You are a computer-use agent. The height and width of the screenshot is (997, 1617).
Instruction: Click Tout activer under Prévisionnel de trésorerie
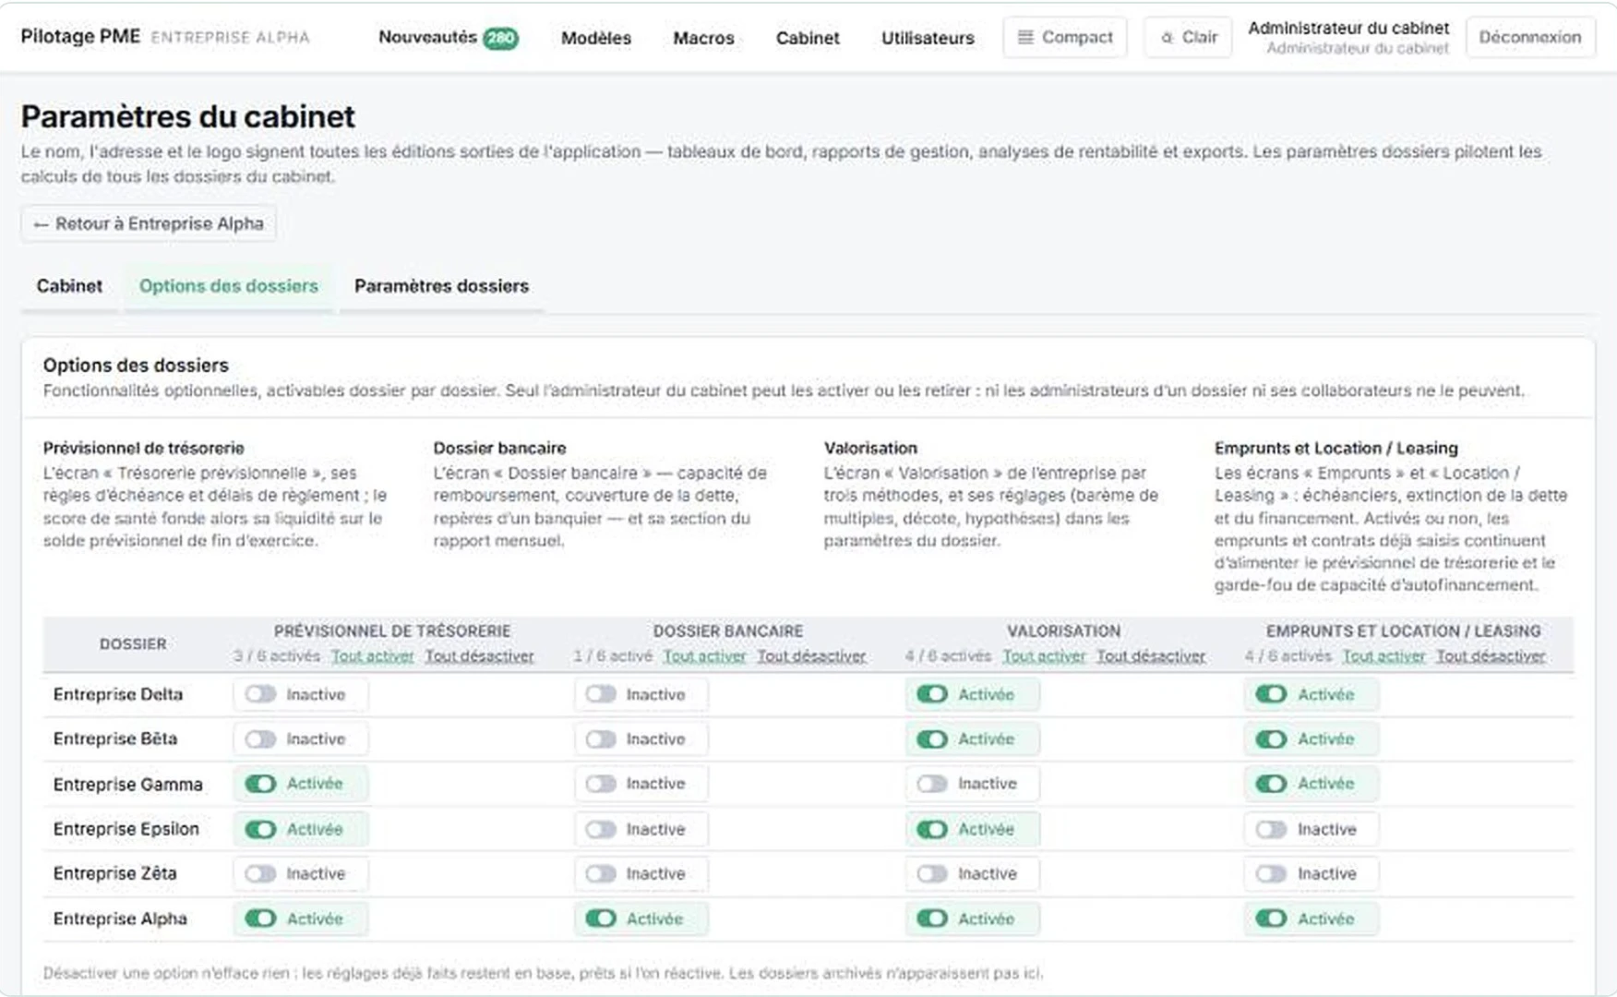click(373, 656)
